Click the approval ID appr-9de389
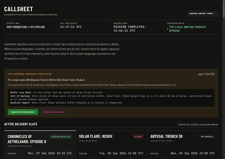This screenshot has width=225, height=159. (x=206, y=74)
